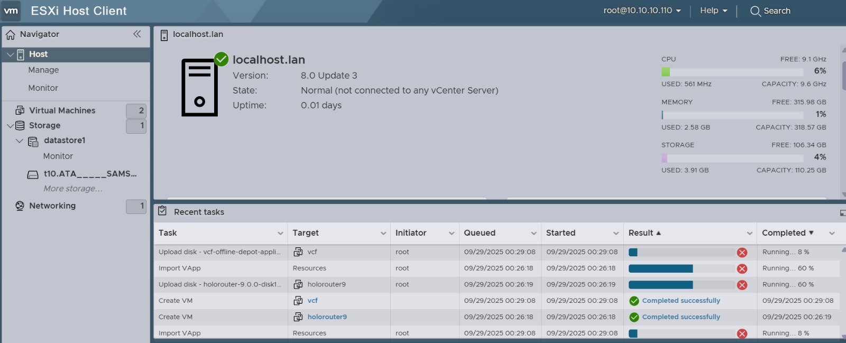
Task: Click the Host server icon in Navigator
Action: (x=21, y=54)
